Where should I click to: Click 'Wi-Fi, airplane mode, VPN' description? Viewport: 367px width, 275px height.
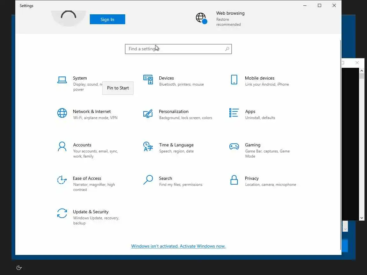95,118
